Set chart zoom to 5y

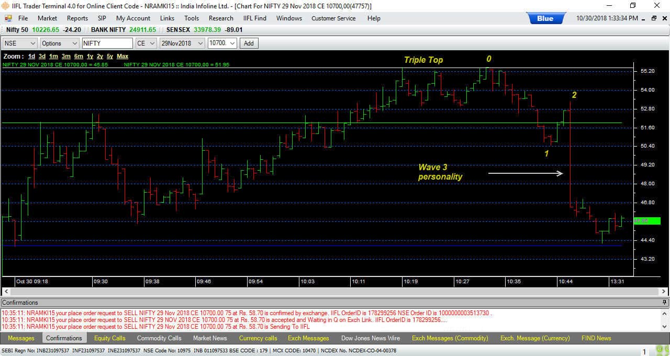(x=110, y=56)
